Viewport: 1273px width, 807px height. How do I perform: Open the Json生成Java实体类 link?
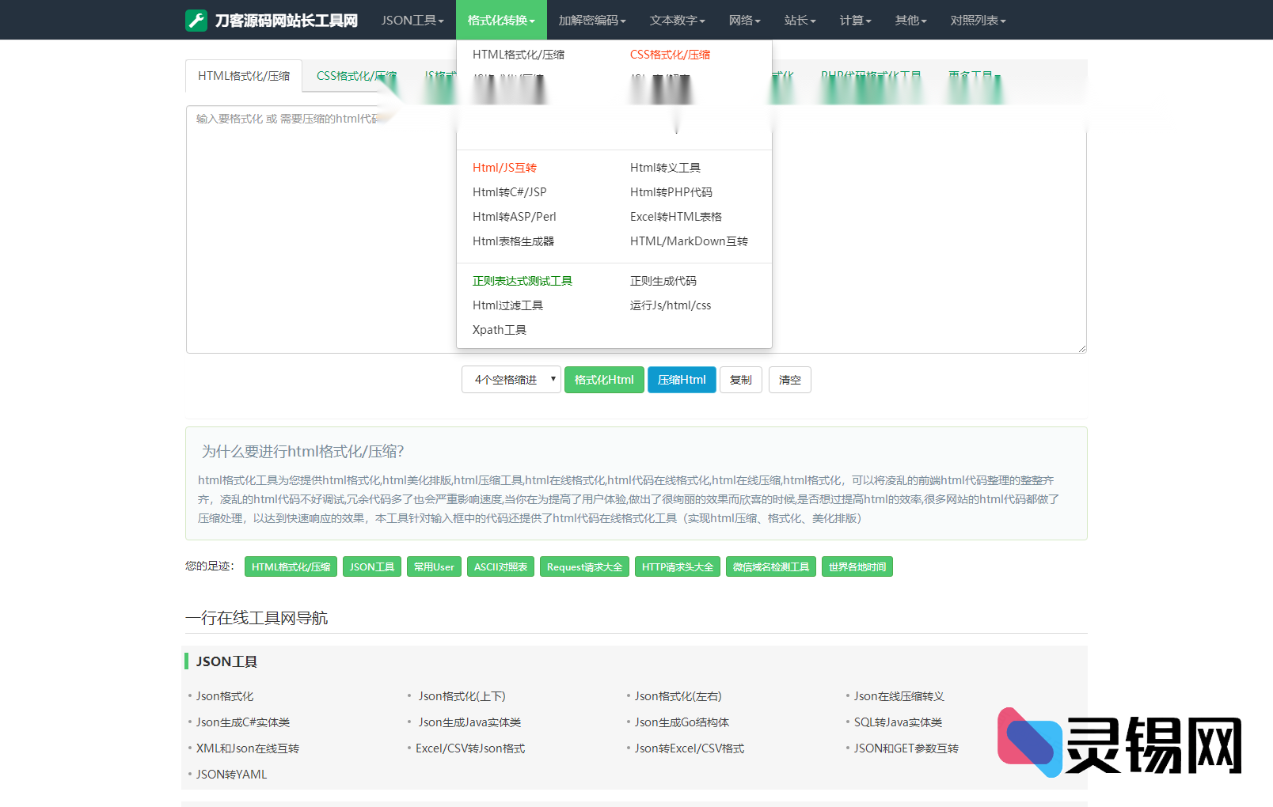469,722
